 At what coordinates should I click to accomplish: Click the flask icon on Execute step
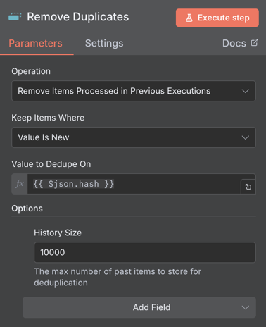point(189,18)
